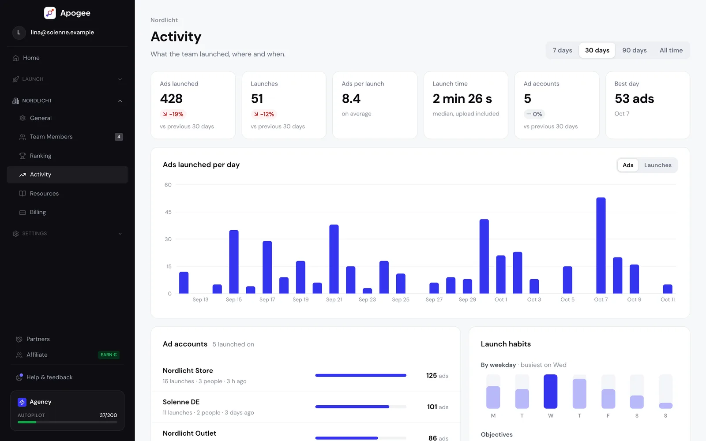Open the Nordlicht Store ad account row

305,376
